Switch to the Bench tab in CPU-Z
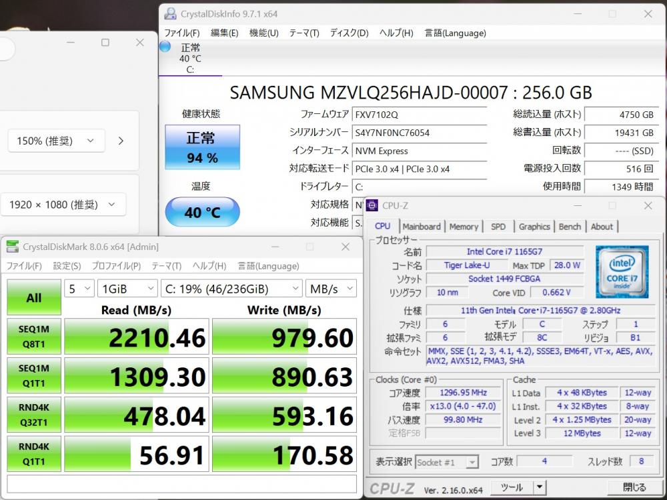667x500 pixels. tap(570, 227)
